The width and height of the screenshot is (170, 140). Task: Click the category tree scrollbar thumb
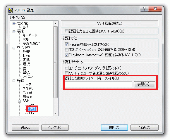(x=56, y=62)
